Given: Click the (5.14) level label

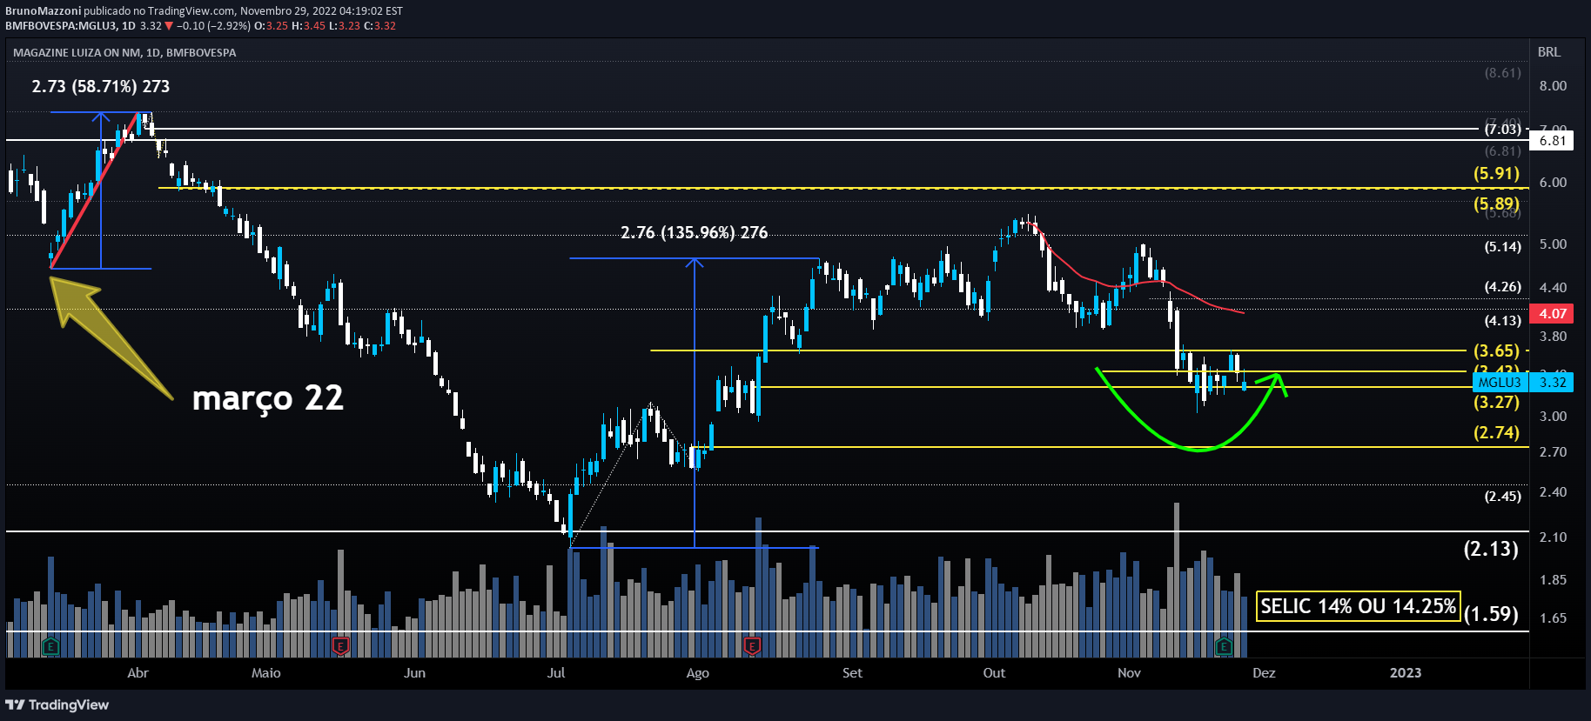Looking at the screenshot, I should pos(1503,247).
